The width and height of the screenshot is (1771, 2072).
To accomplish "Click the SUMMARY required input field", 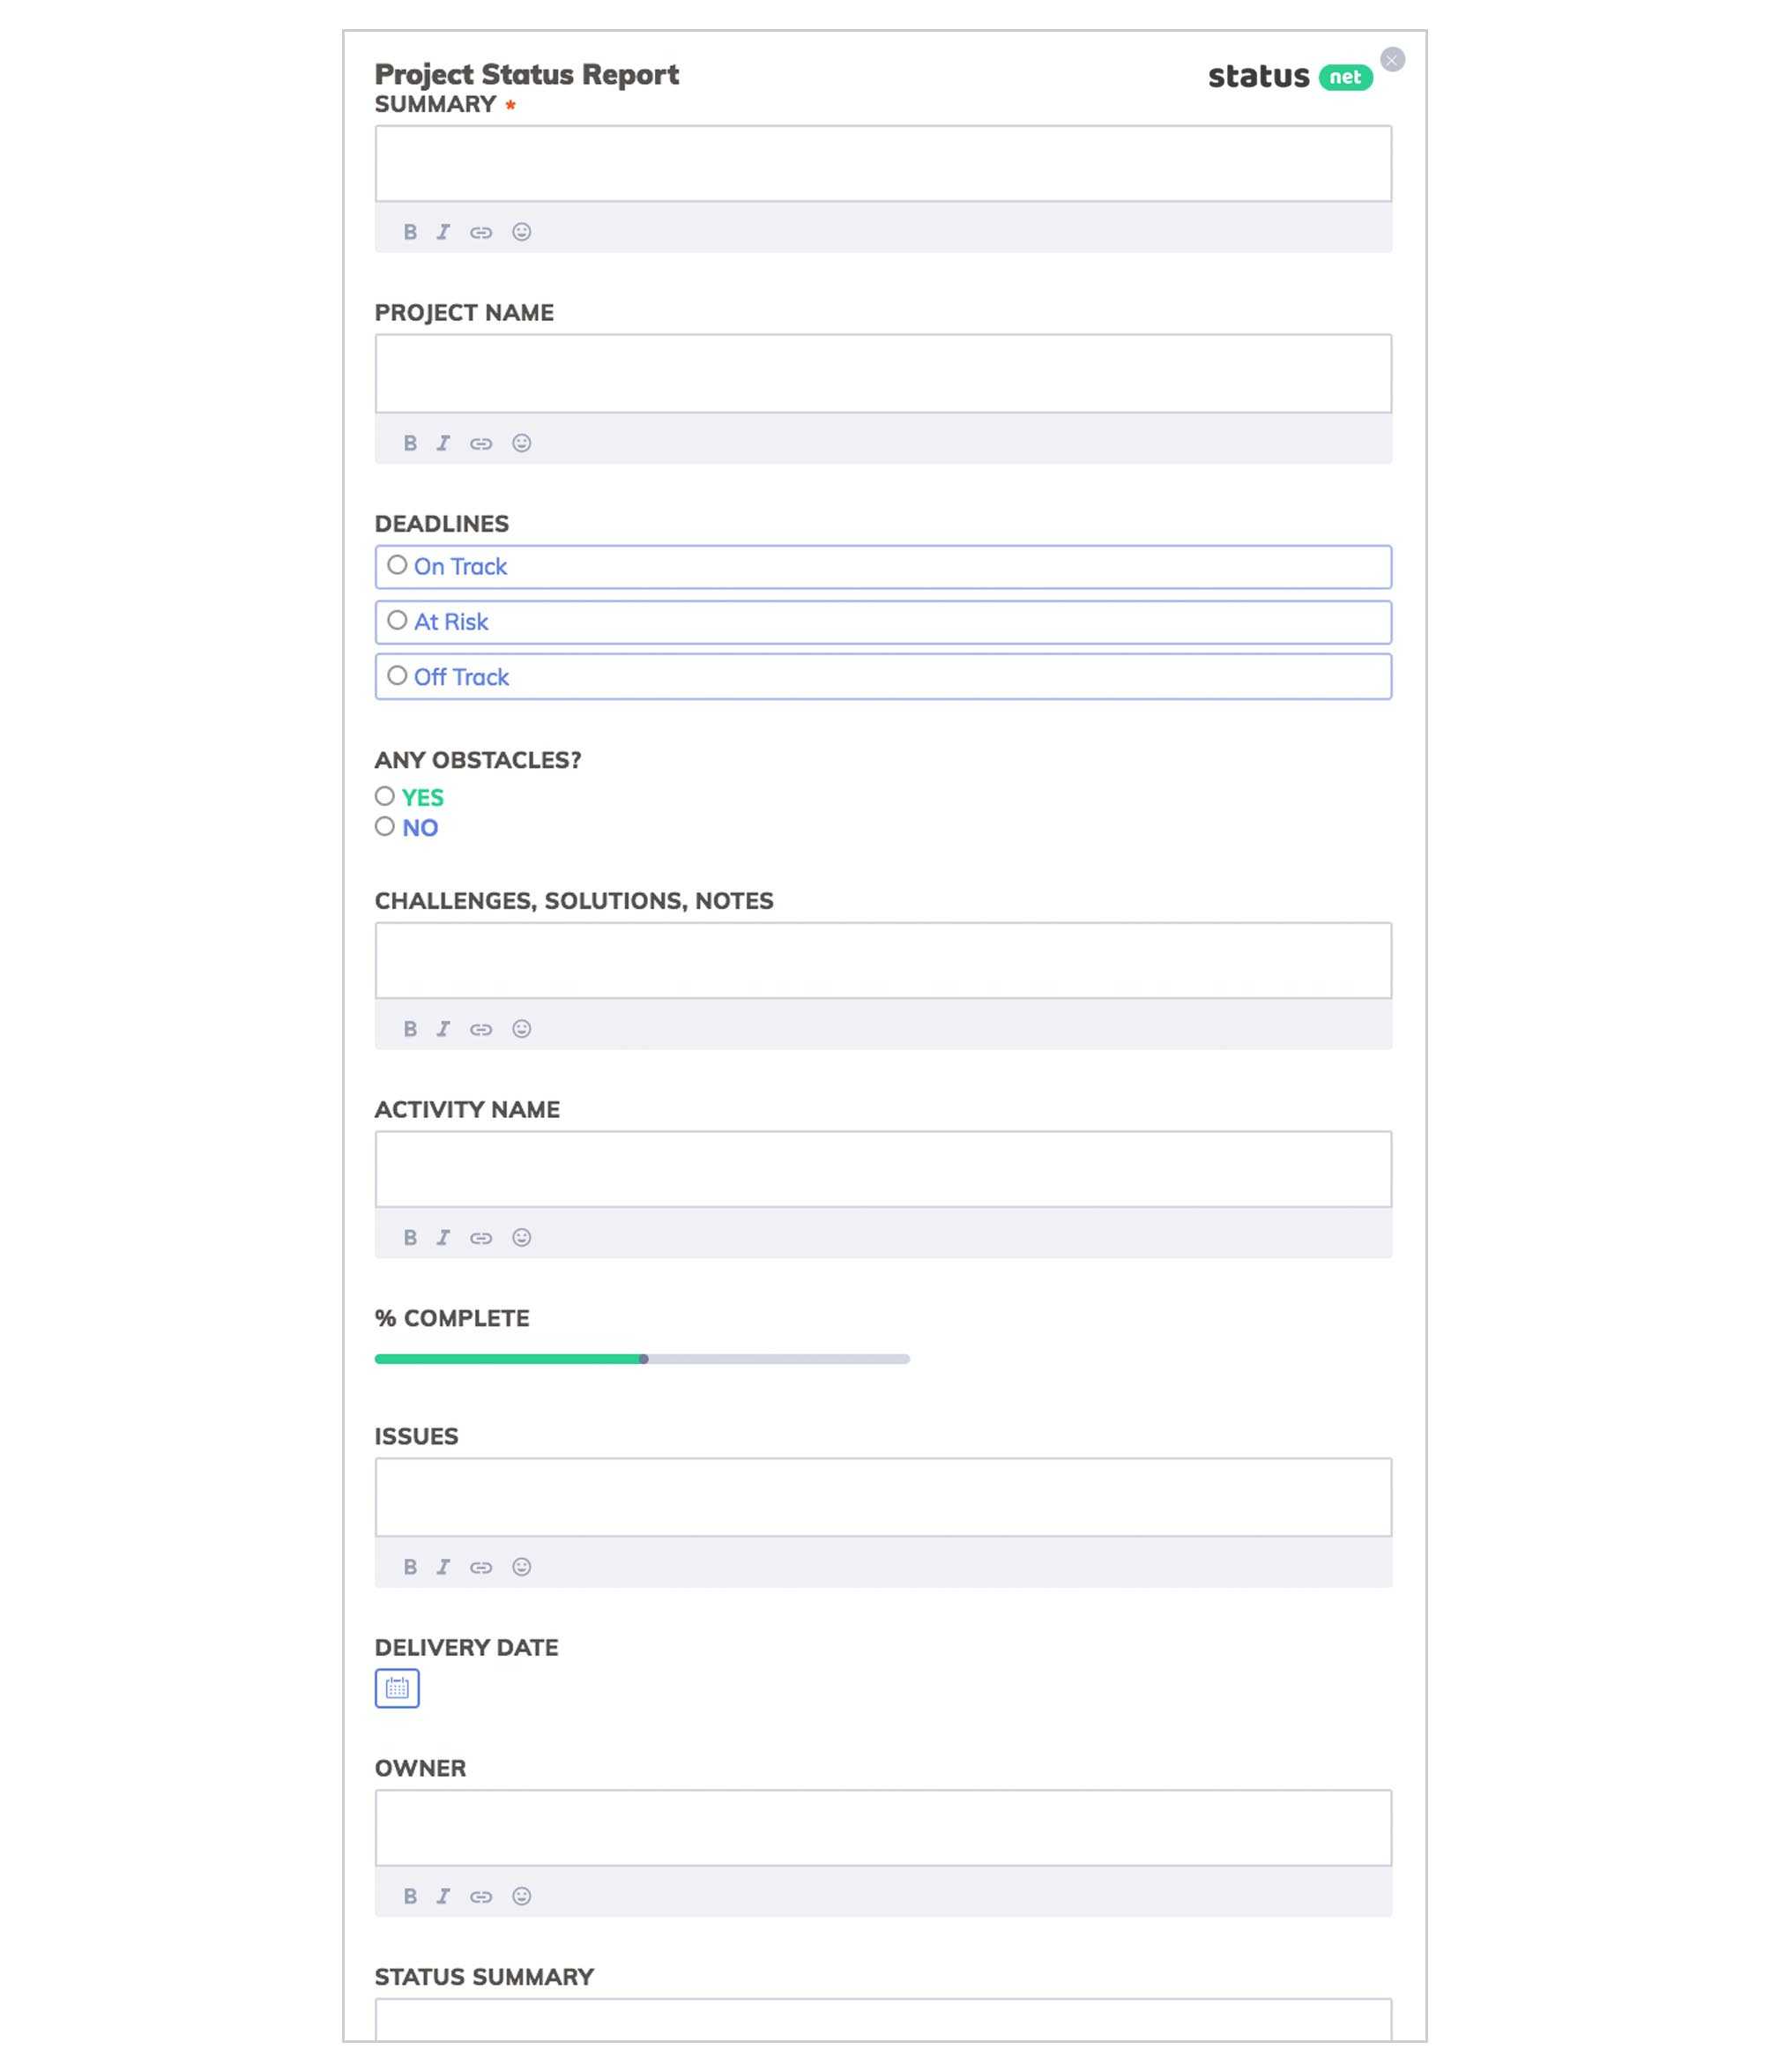I will point(882,161).
